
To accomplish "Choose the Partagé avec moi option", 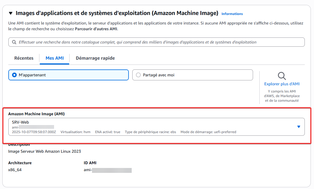I will [138, 75].
